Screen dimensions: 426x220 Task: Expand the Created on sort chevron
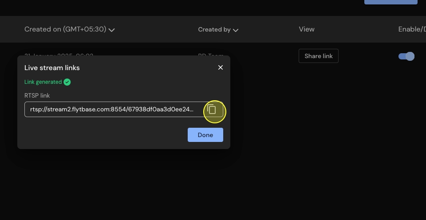coord(112,30)
